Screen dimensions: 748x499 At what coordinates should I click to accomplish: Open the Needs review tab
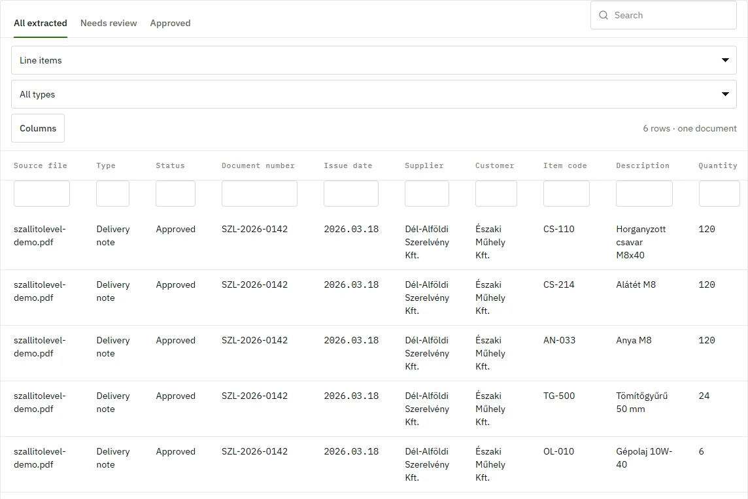109,23
